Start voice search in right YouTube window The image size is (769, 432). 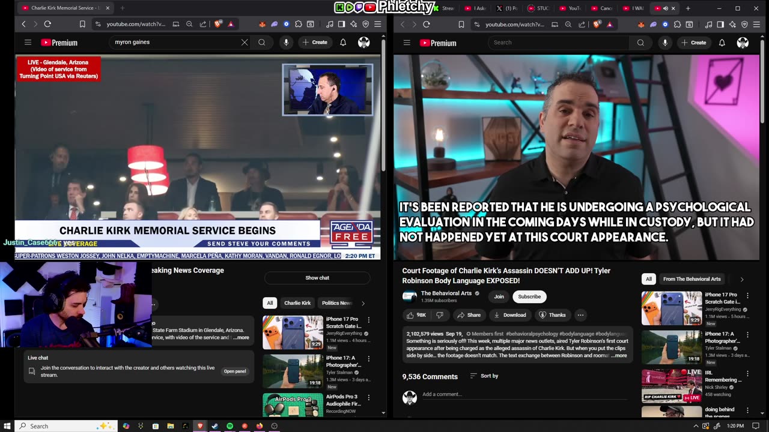pos(664,43)
